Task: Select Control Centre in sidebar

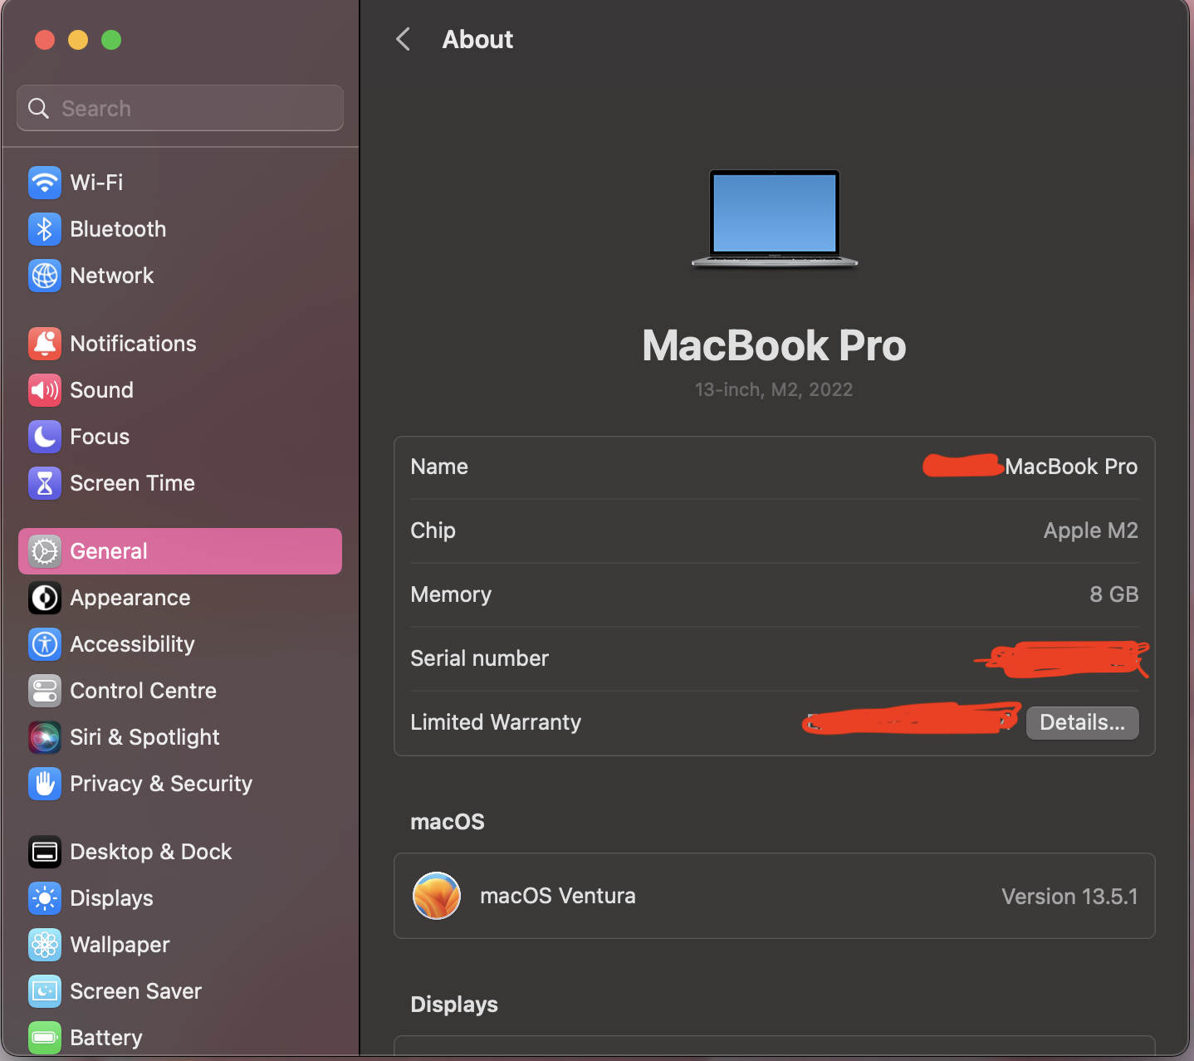Action: click(143, 691)
